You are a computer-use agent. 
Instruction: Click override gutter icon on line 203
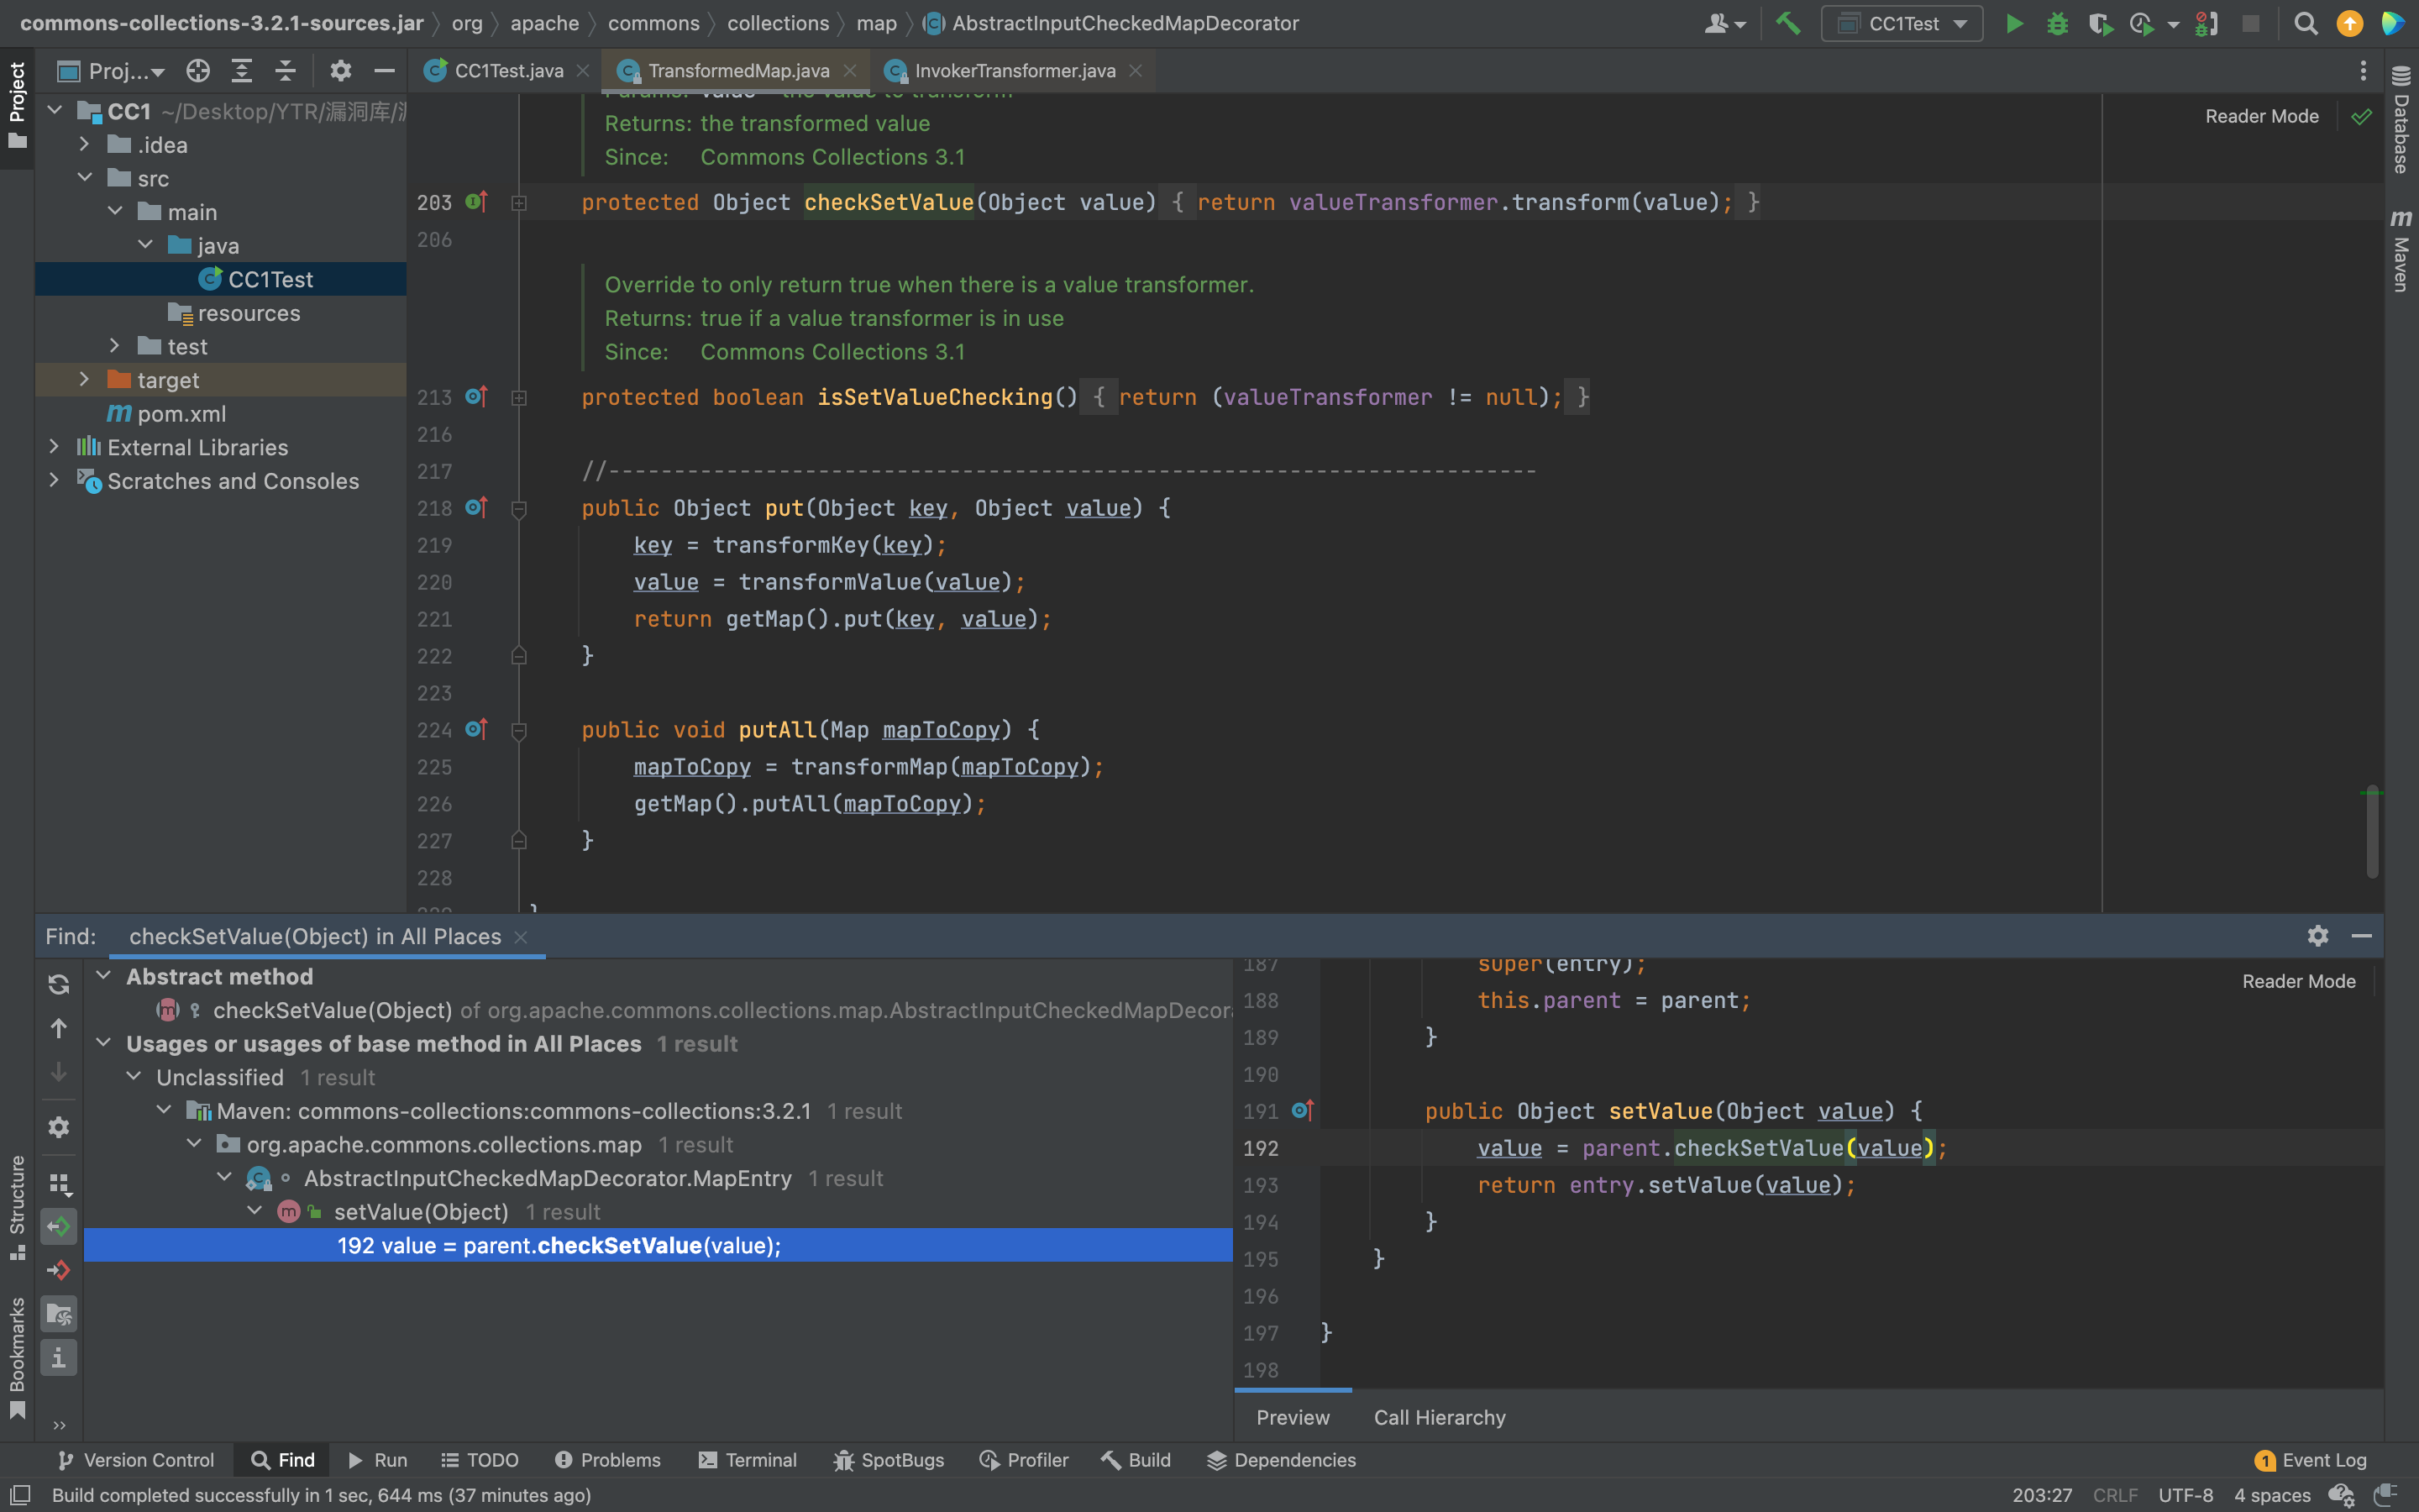(477, 201)
